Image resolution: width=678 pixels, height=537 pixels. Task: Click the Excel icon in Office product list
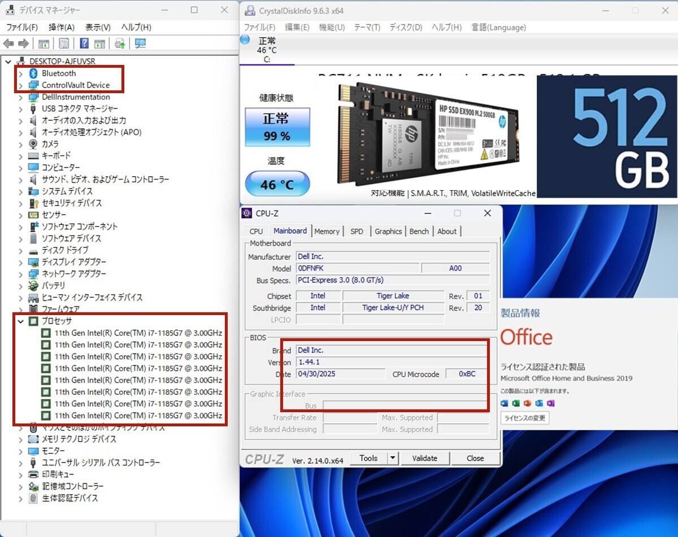click(x=516, y=403)
